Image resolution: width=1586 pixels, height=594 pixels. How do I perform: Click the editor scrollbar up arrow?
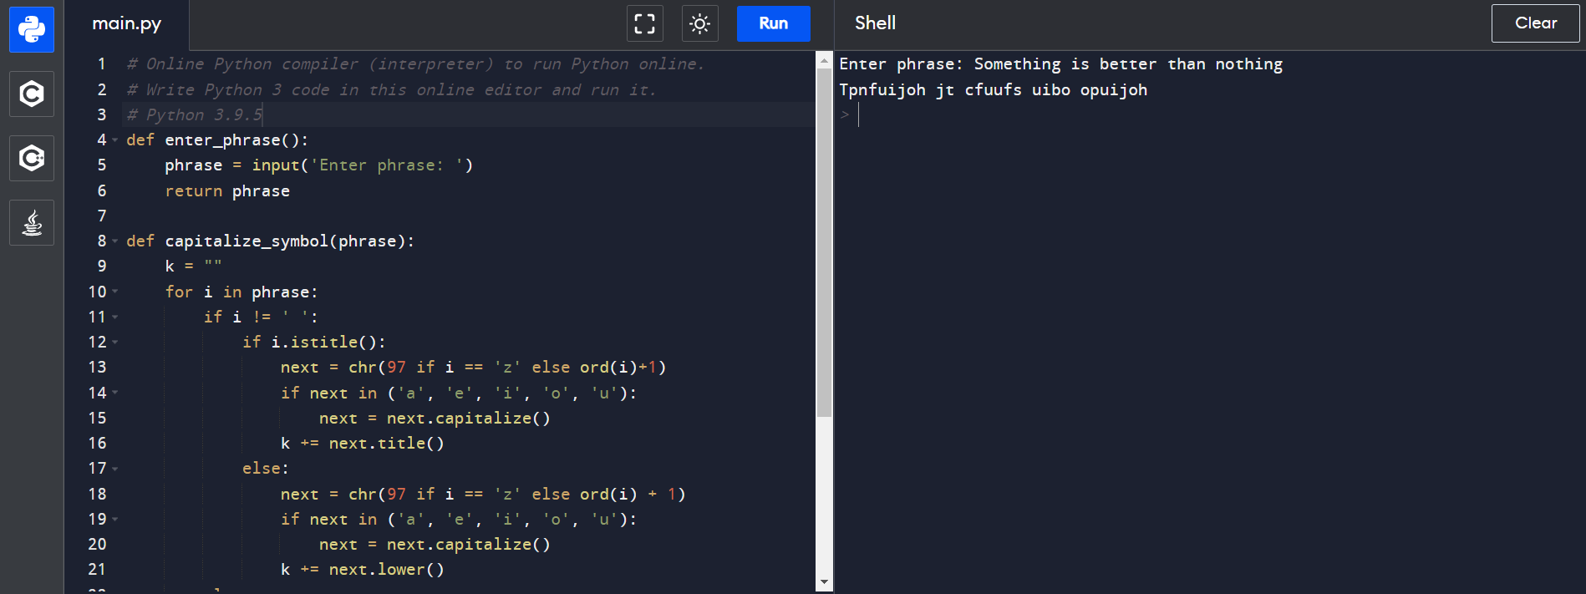point(824,61)
